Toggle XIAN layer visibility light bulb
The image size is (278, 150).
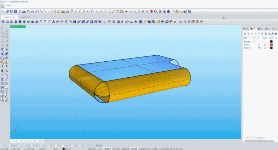pyautogui.click(x=259, y=45)
